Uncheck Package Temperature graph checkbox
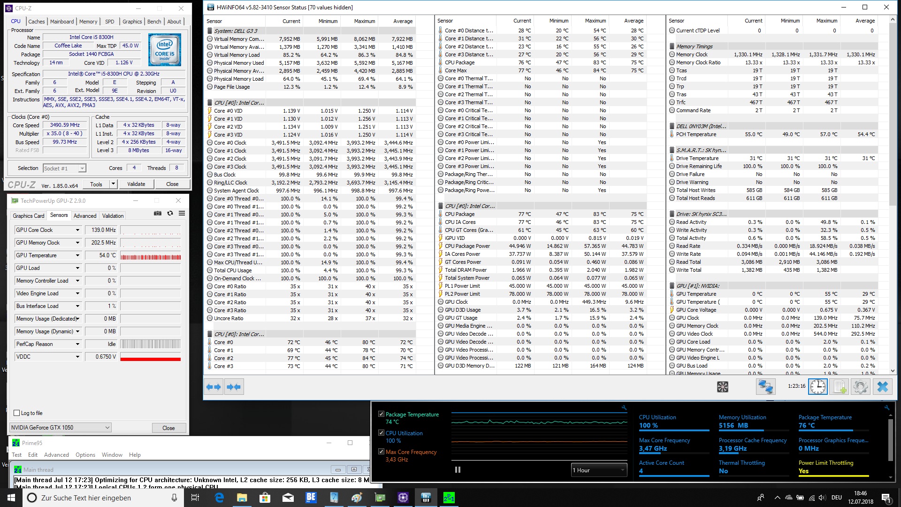The width and height of the screenshot is (901, 507). tap(381, 414)
